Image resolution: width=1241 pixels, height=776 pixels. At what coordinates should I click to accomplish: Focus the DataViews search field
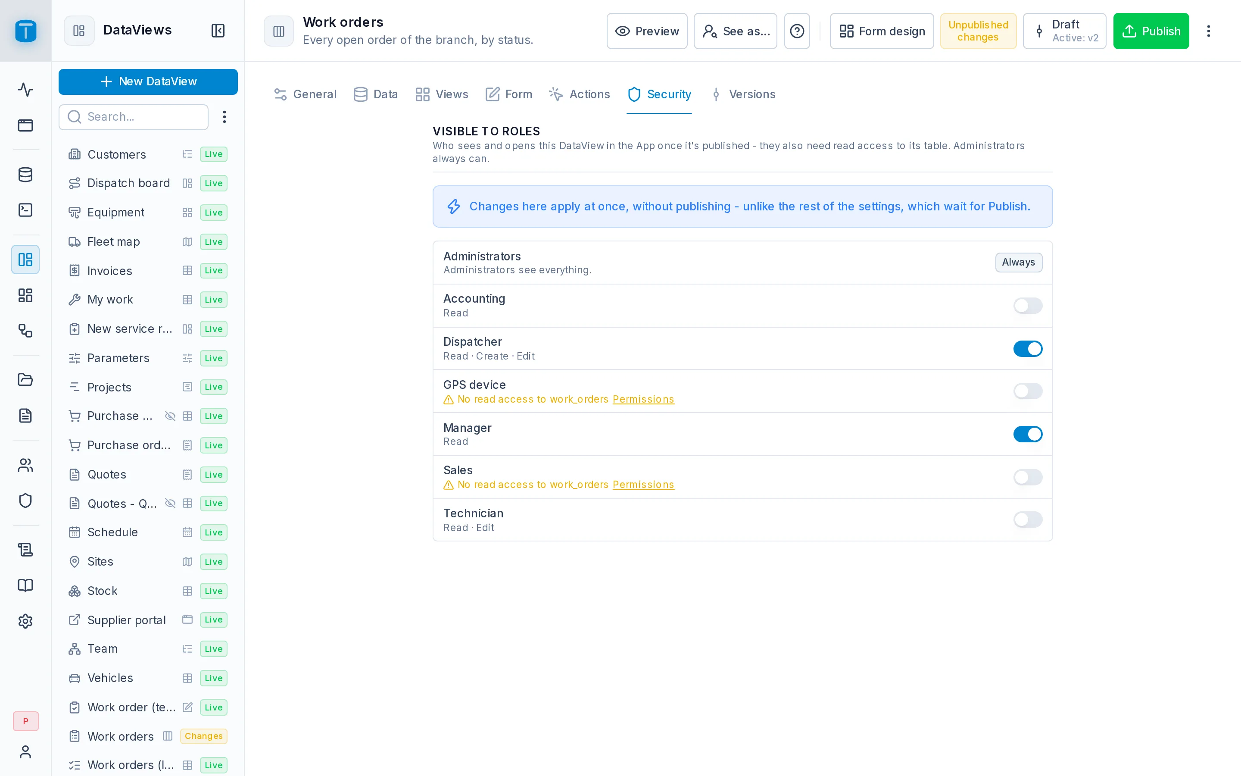point(133,117)
